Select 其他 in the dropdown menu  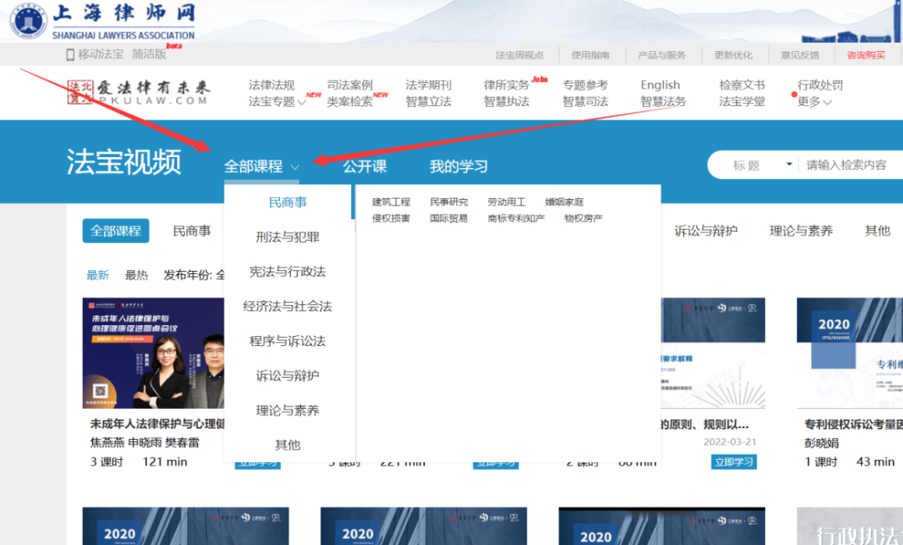pyautogui.click(x=288, y=445)
